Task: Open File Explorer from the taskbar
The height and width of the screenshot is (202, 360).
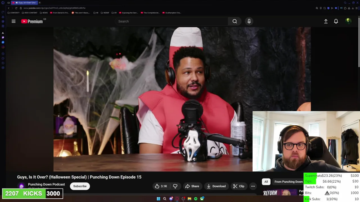Action: [x=190, y=199]
